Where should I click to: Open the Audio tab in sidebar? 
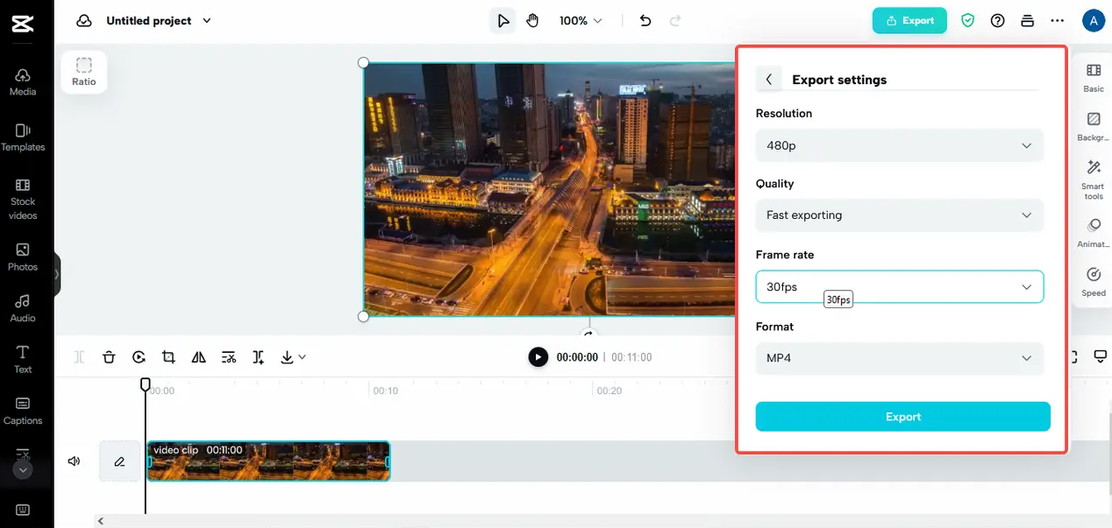(23, 307)
